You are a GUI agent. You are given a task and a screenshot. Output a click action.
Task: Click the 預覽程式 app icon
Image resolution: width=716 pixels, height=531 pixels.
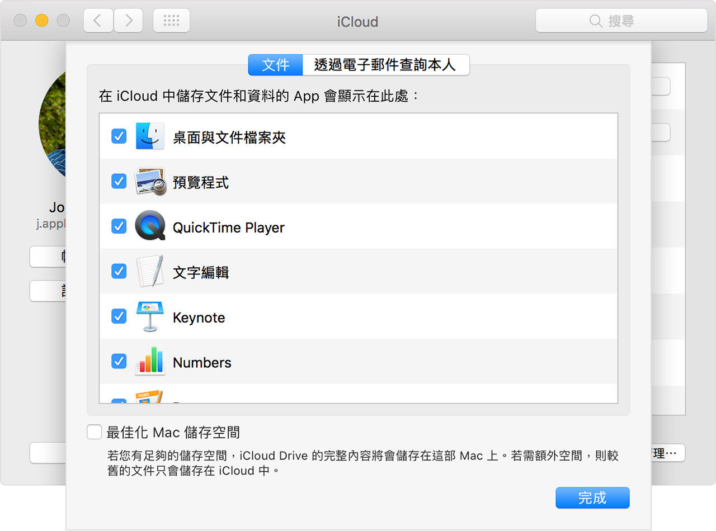pyautogui.click(x=149, y=181)
